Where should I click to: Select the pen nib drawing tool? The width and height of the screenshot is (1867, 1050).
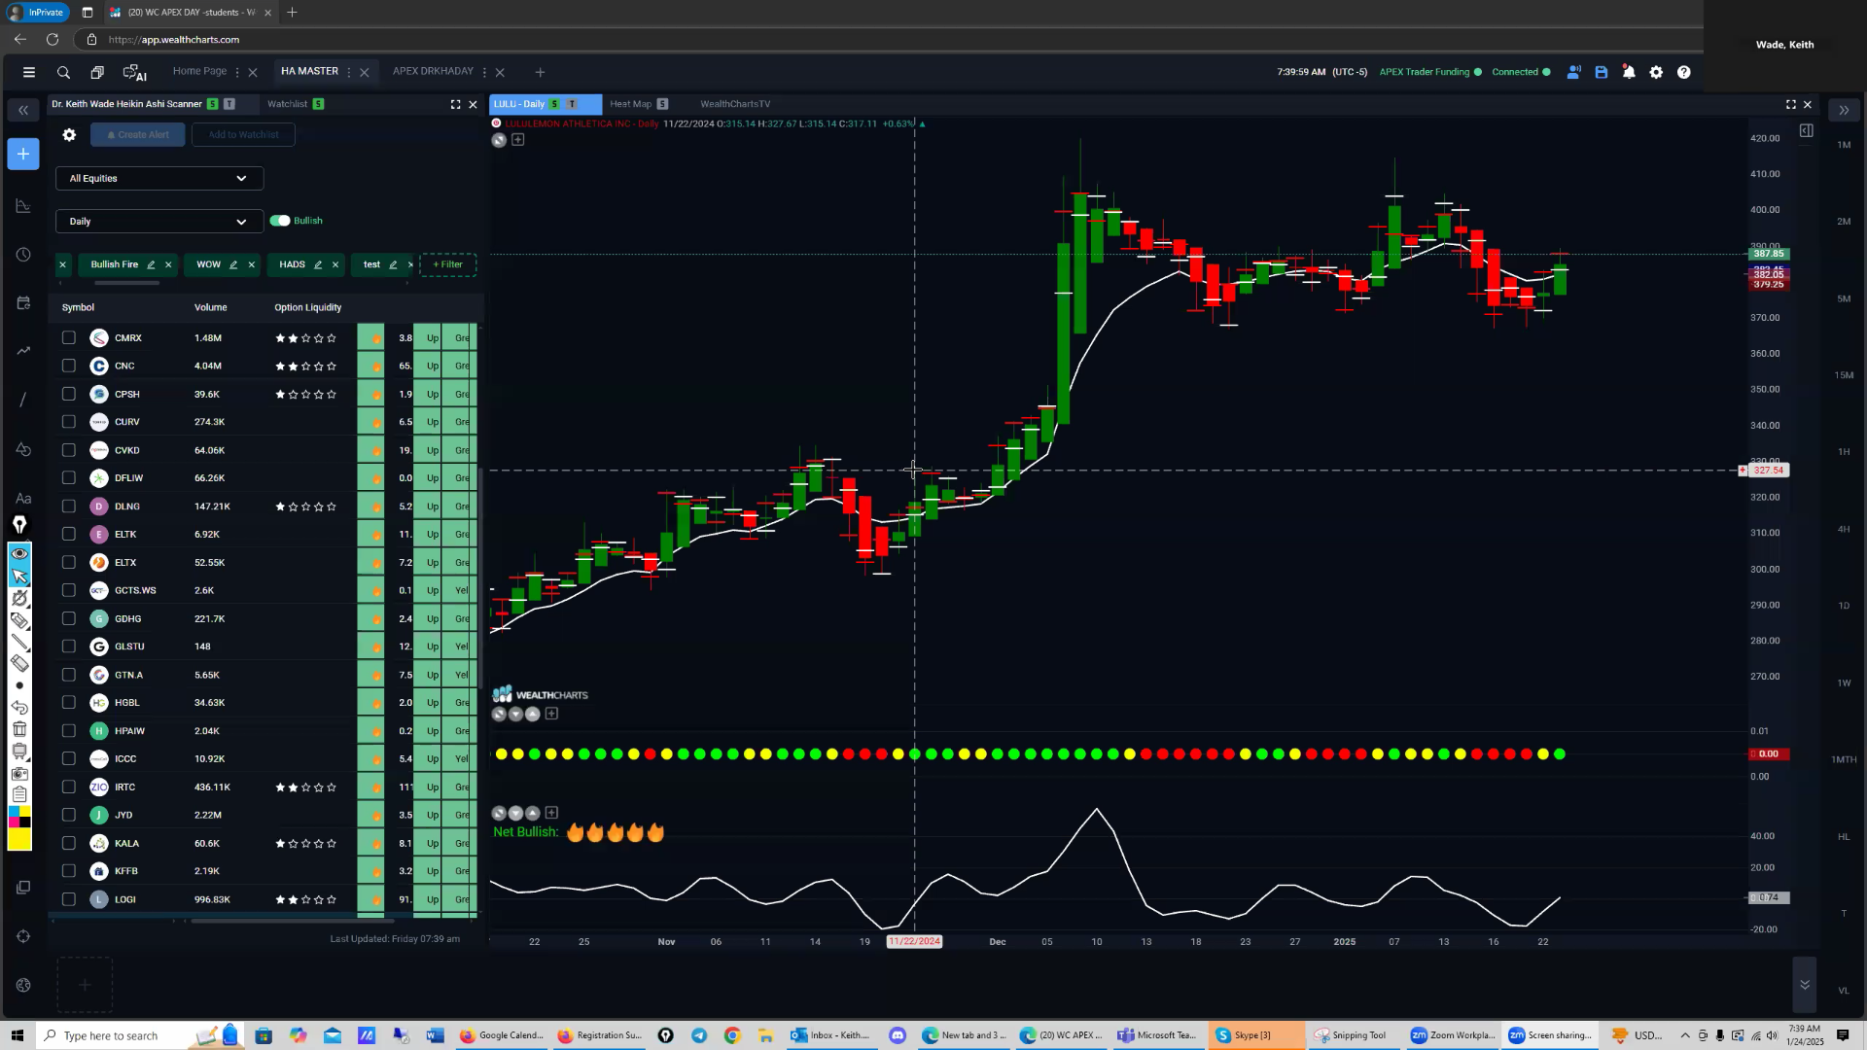19,525
